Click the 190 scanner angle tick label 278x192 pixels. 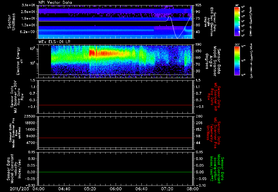[198, 44]
